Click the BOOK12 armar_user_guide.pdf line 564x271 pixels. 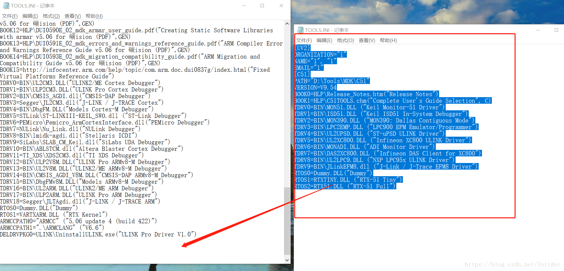coord(137,30)
